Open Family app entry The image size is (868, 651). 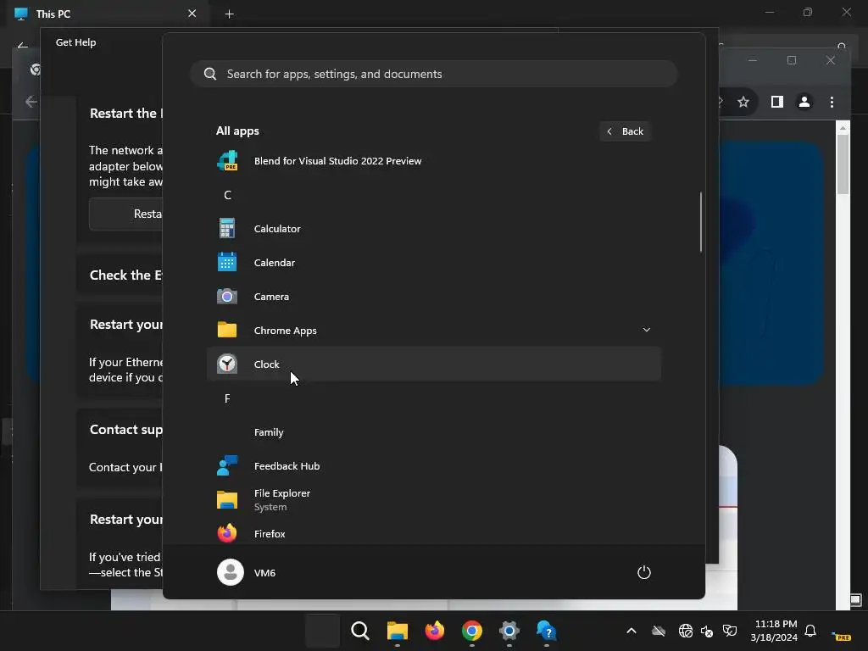tap(434, 431)
